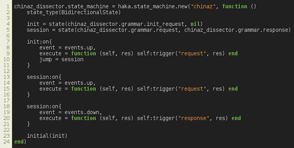Click the end keyword on line 15
This screenshot has height=148, width=294.
coord(233,89)
